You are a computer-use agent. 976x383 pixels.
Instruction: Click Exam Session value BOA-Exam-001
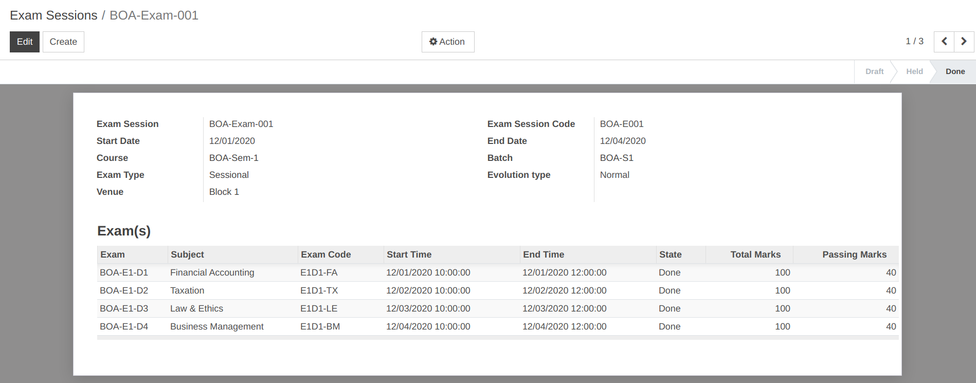(x=241, y=124)
